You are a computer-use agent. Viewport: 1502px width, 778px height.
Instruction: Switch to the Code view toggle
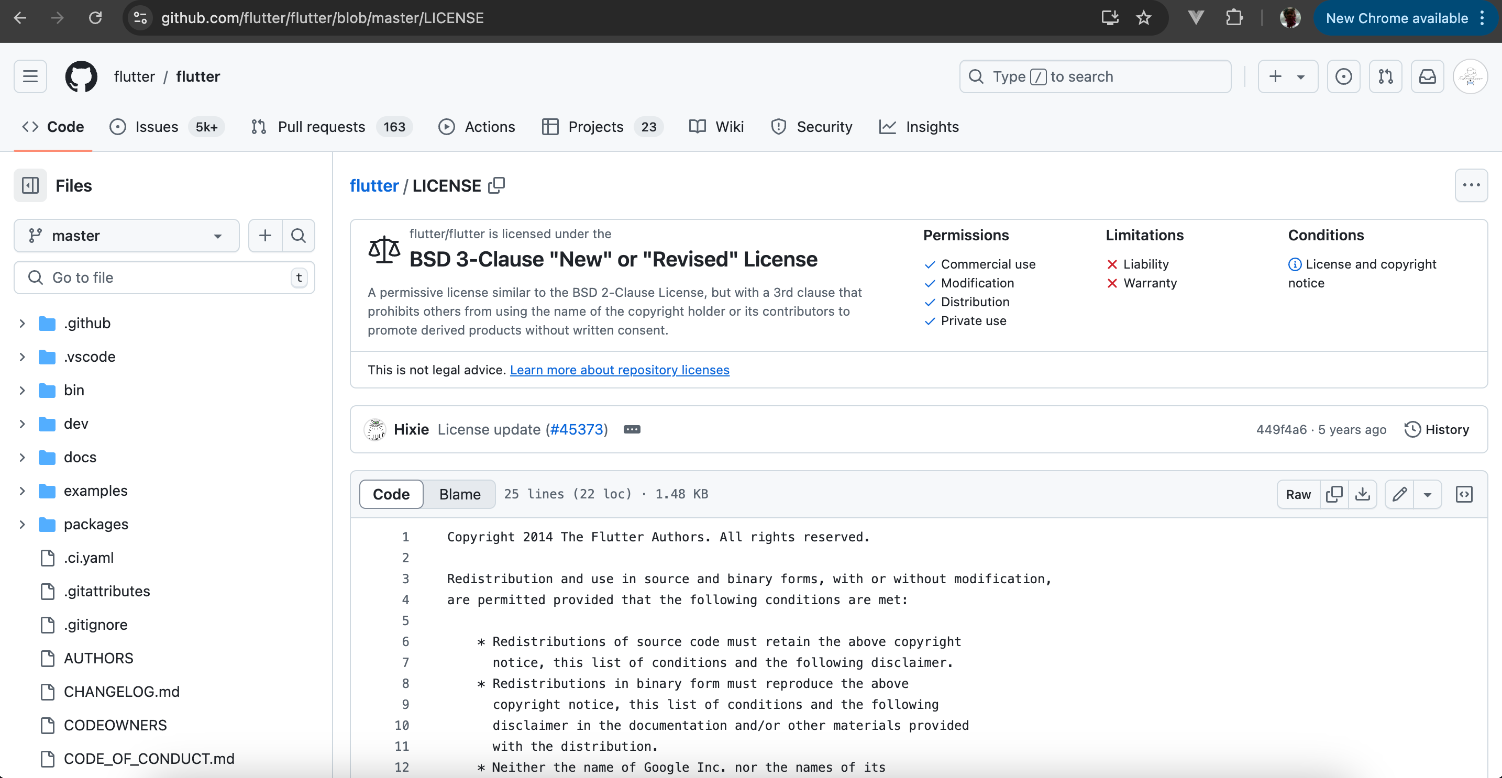pos(391,494)
